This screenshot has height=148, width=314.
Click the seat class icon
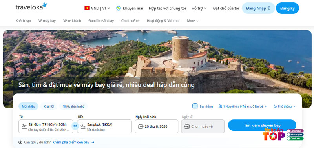click(275, 106)
